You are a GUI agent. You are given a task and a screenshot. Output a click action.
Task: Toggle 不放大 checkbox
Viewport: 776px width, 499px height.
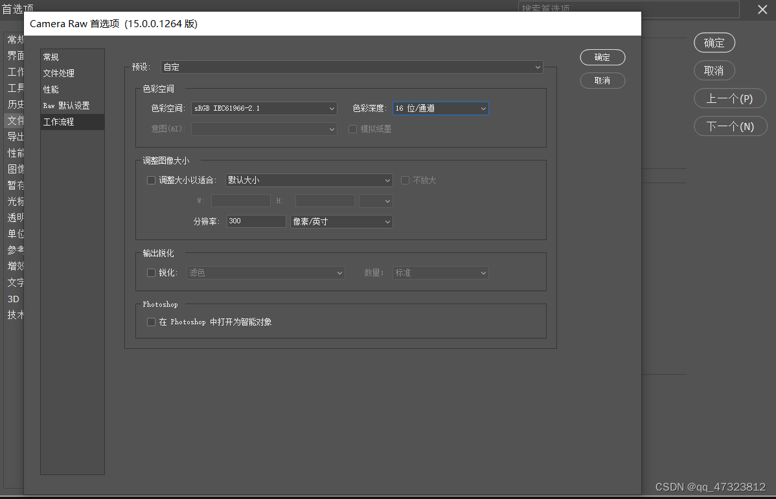coord(405,181)
